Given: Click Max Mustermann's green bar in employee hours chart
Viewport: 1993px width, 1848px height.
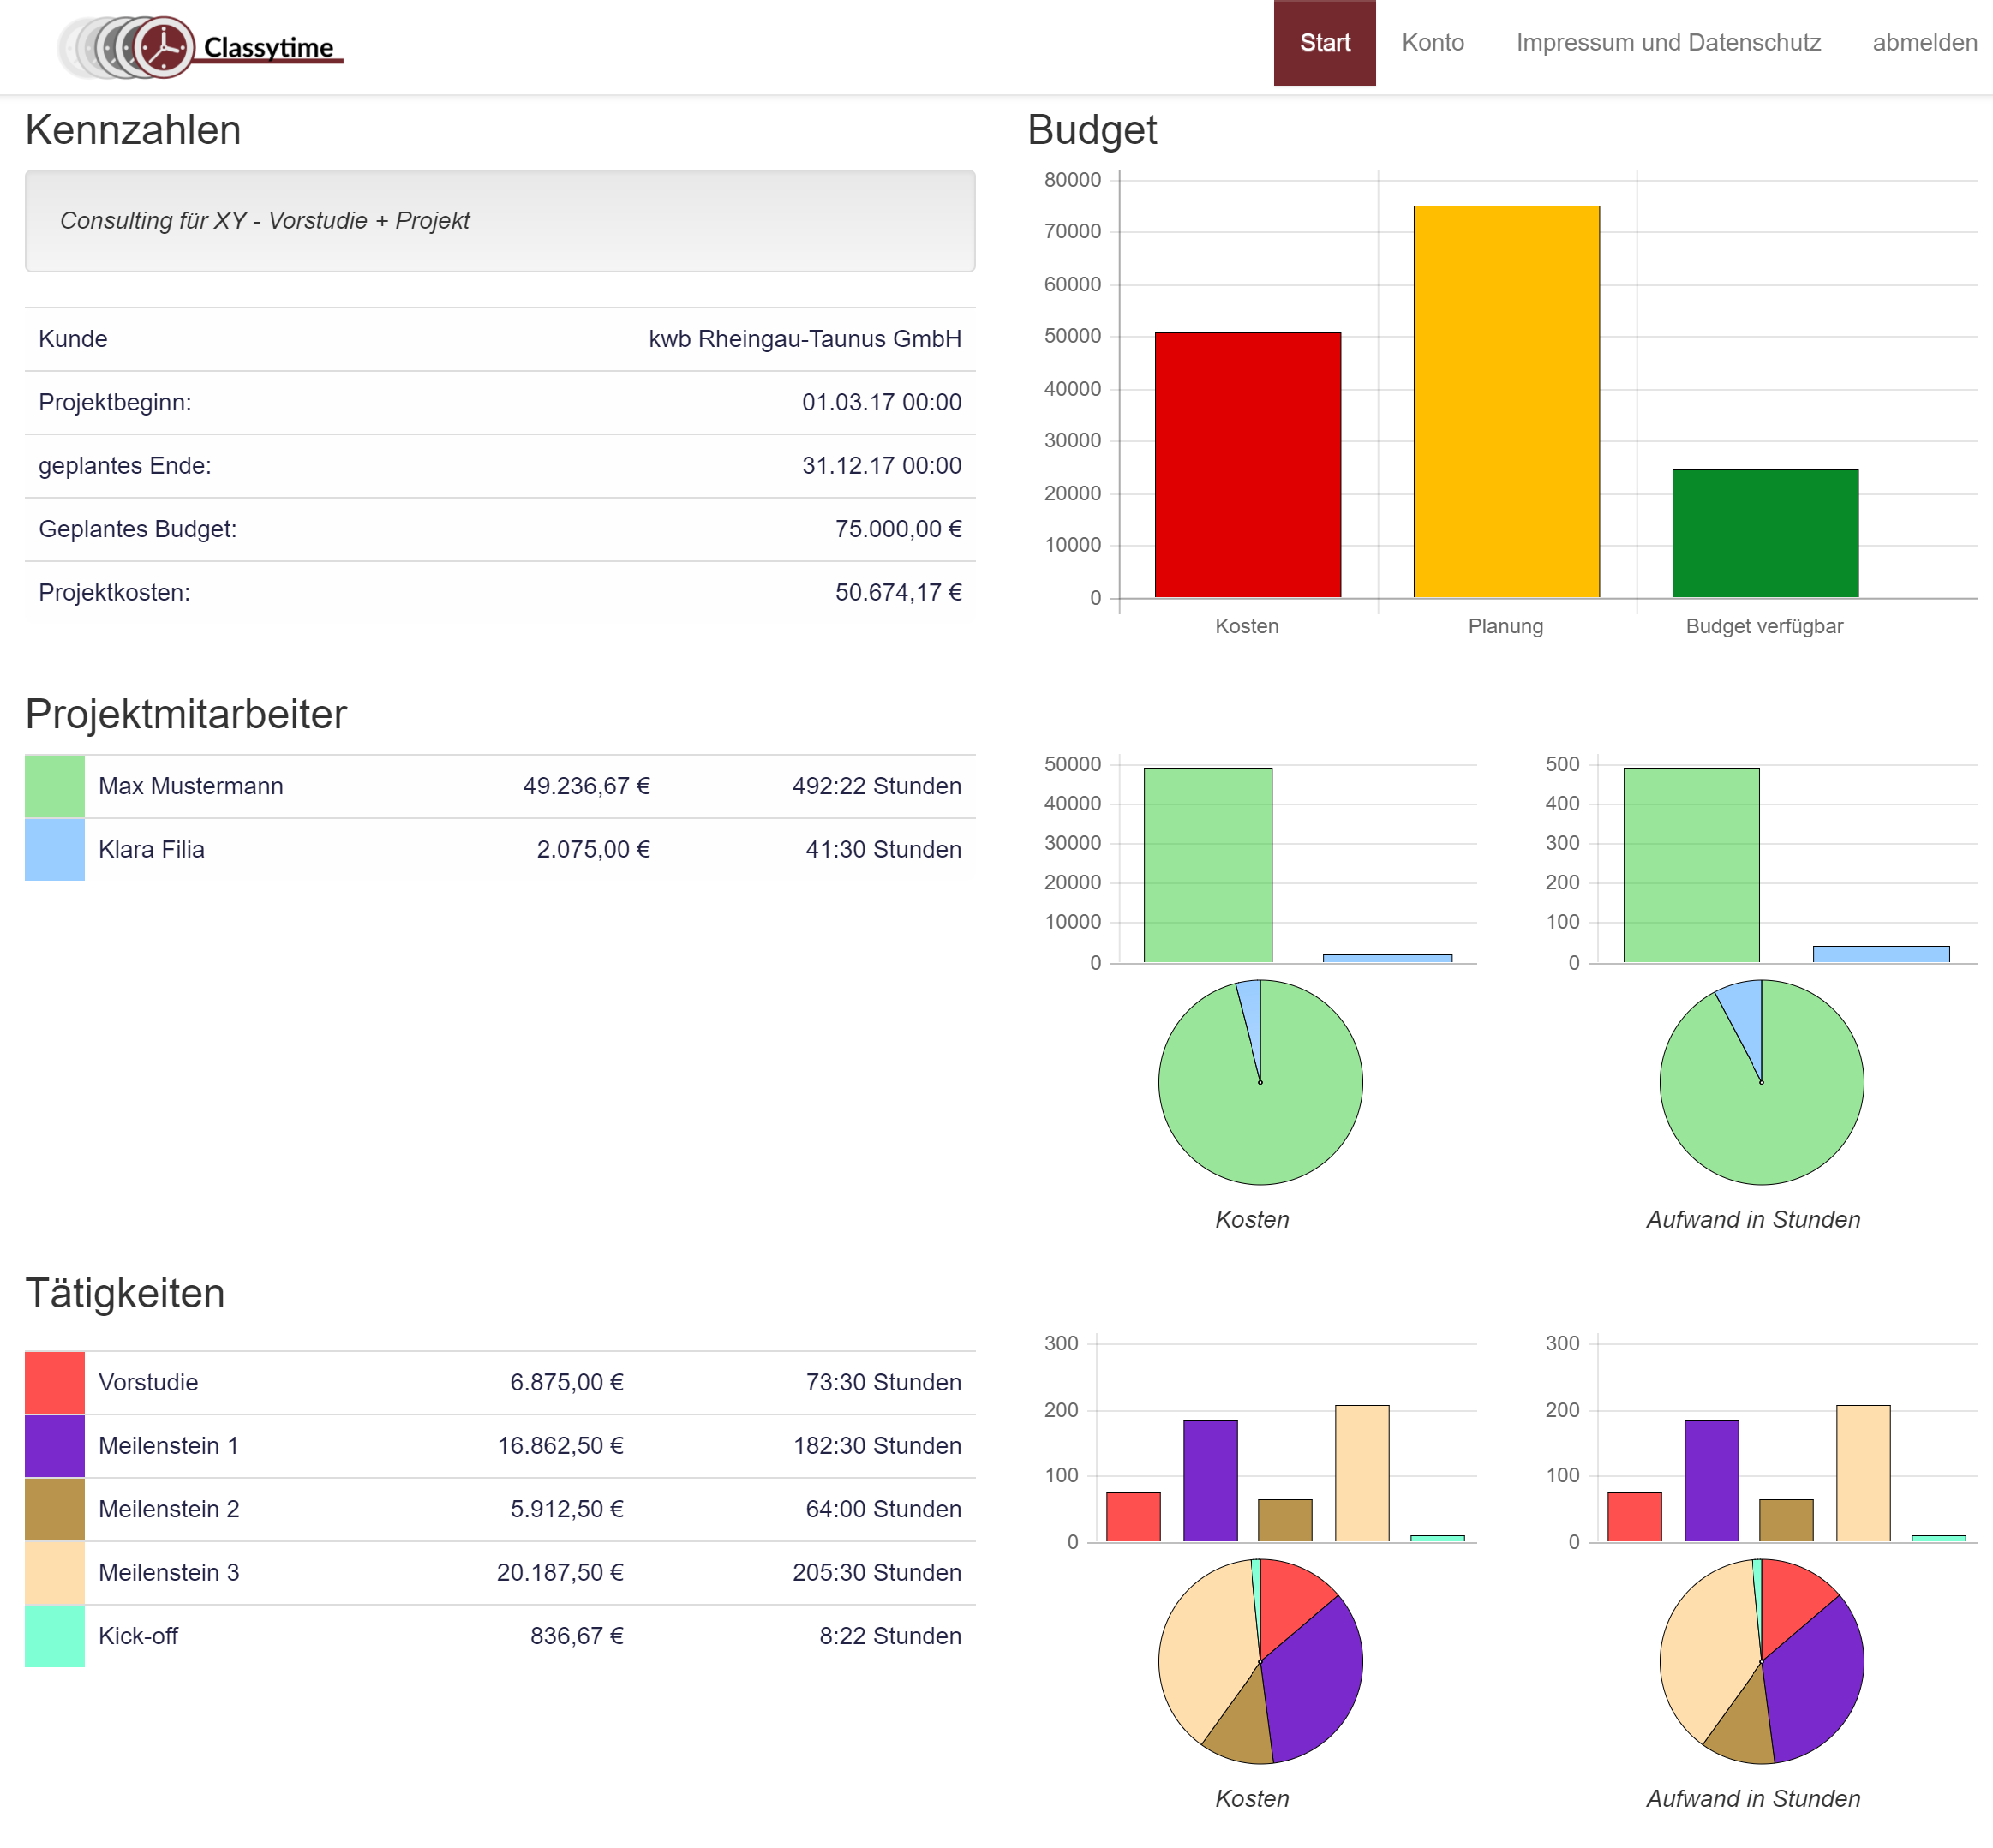Looking at the screenshot, I should (x=1691, y=865).
